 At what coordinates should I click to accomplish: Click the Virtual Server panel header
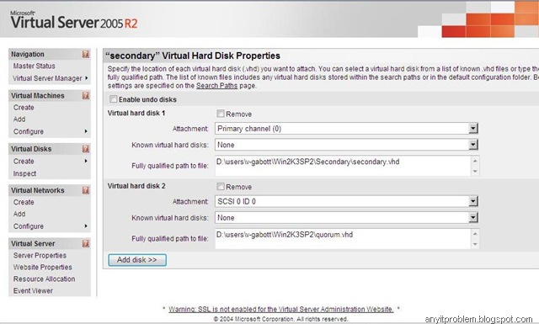(50, 243)
